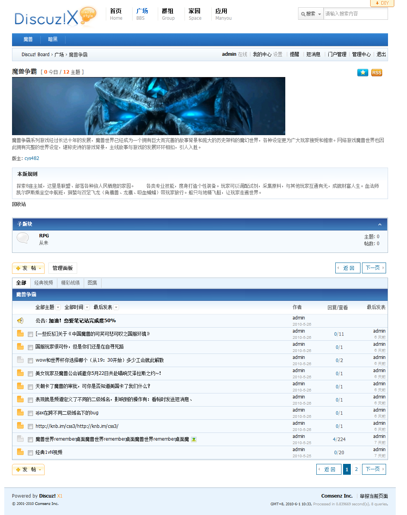
Task: Click folder icon of 美女玩家 thread
Action: (x=21, y=373)
